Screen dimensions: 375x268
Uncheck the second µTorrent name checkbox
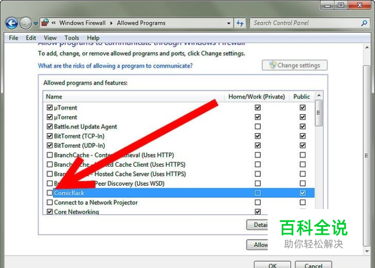[49, 117]
